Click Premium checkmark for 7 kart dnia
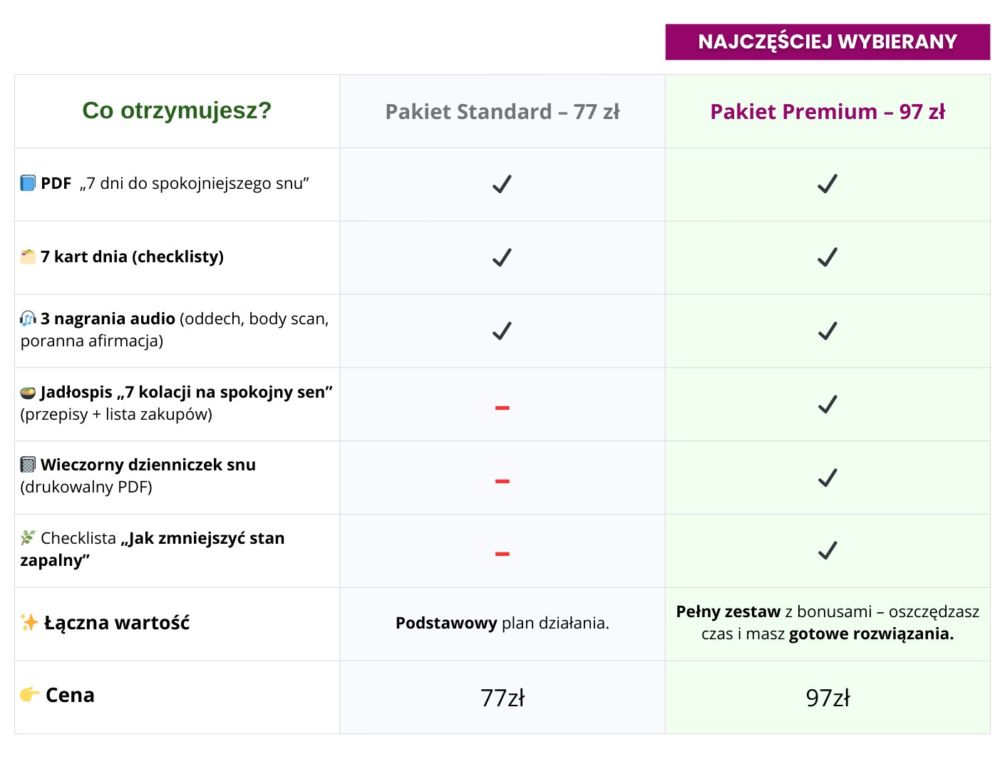This screenshot has height=764, width=1005. point(828,257)
